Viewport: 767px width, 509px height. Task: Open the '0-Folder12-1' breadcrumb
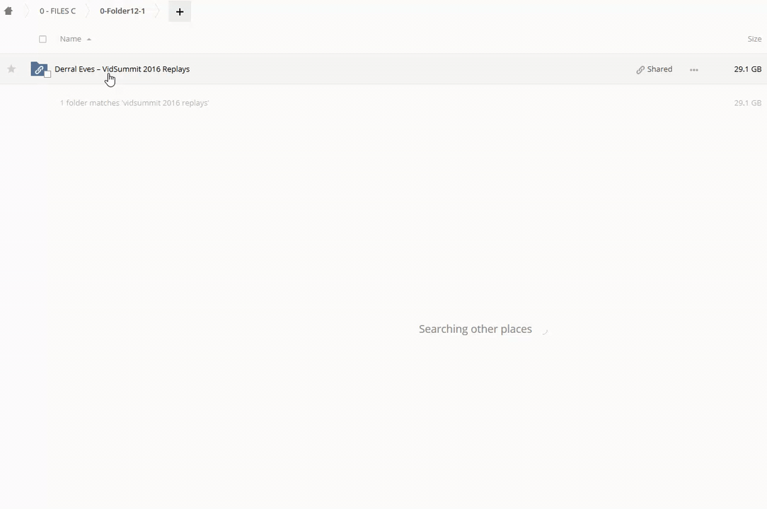coord(122,11)
